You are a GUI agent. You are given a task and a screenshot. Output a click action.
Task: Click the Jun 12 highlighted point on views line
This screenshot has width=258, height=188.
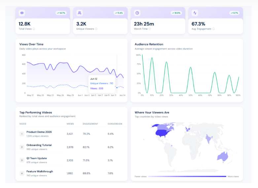(x=117, y=77)
